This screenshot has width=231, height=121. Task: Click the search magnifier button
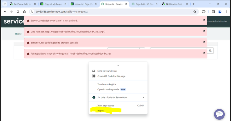pyautogui.click(x=210, y=51)
